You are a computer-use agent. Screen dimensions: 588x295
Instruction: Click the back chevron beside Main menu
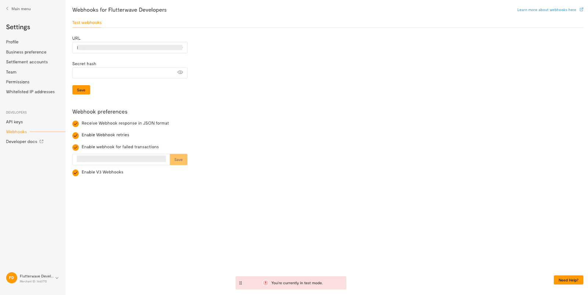point(7,8)
